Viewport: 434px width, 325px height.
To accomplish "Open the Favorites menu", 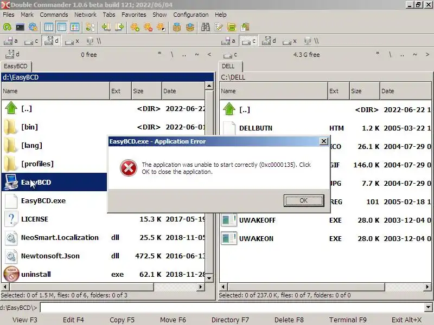I will [x=133, y=15].
